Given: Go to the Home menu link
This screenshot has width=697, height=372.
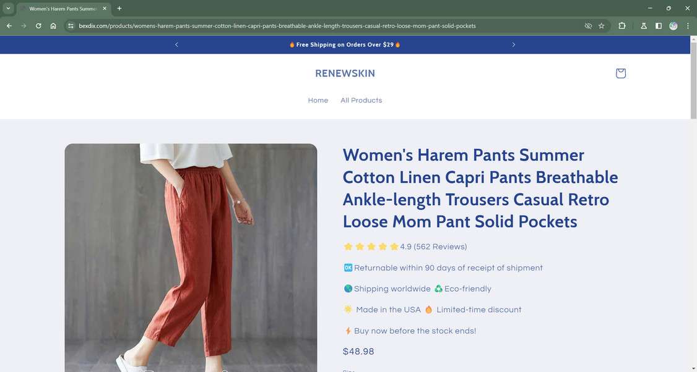Looking at the screenshot, I should (x=318, y=100).
